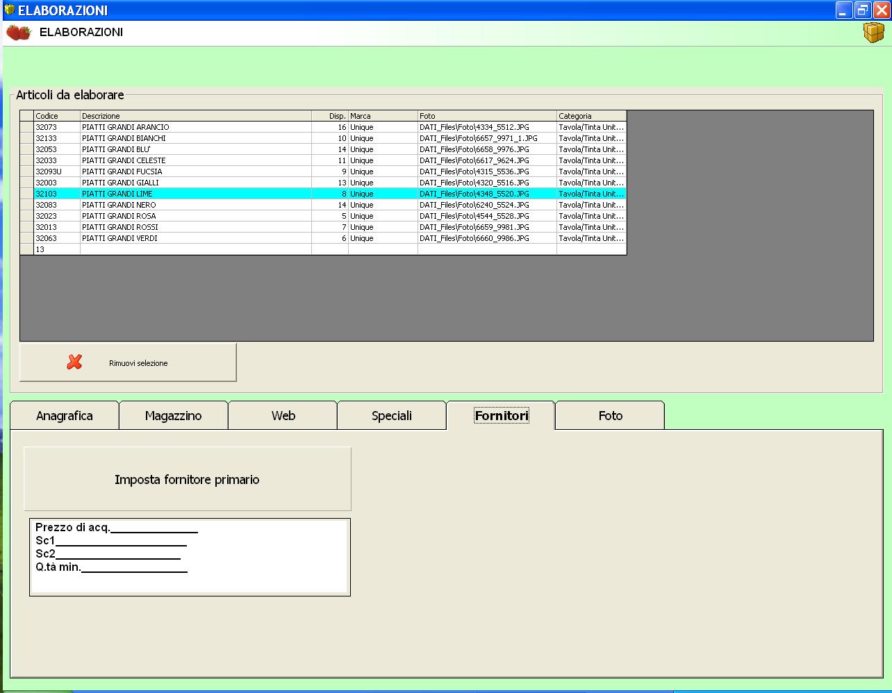
Task: Open the Anagrafica tab
Action: pyautogui.click(x=65, y=416)
